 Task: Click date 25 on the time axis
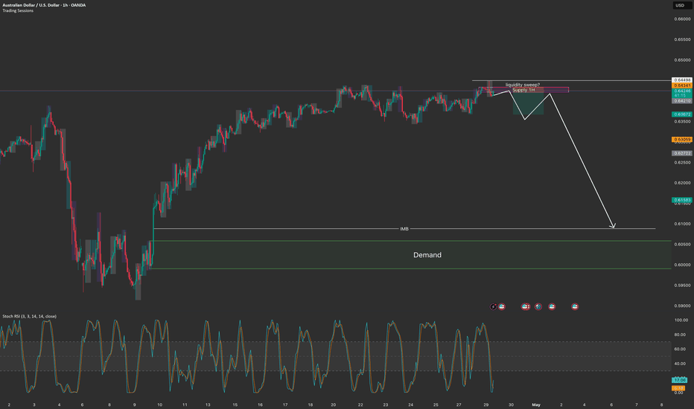click(436, 405)
